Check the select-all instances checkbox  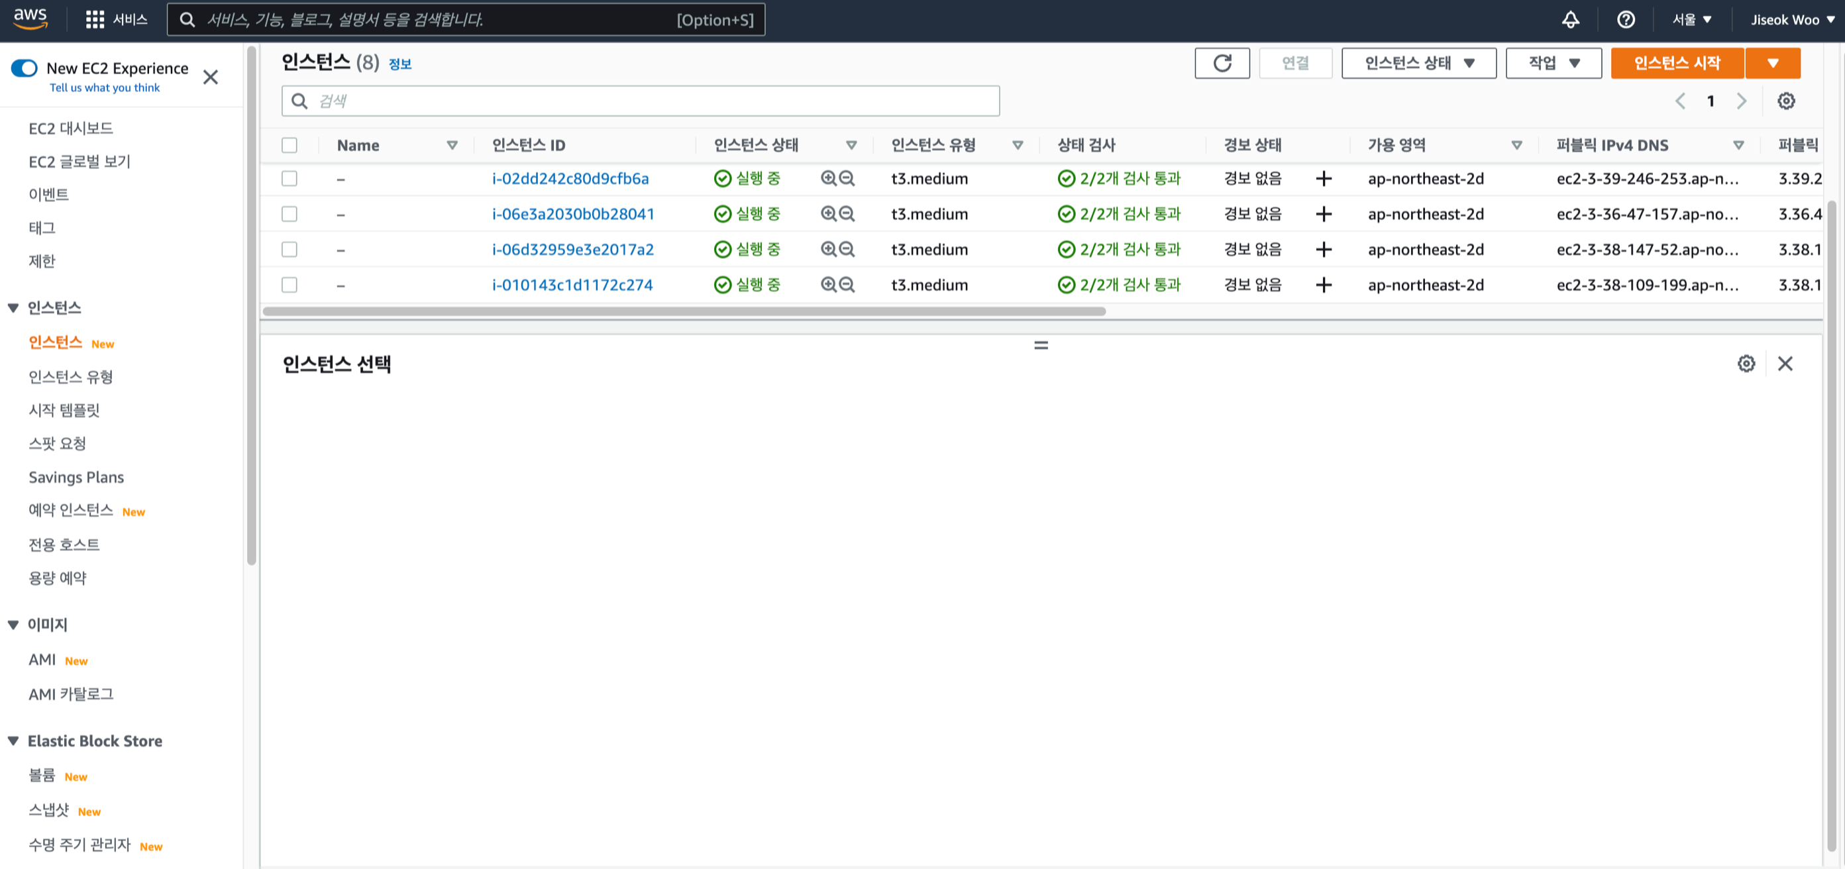click(x=290, y=145)
